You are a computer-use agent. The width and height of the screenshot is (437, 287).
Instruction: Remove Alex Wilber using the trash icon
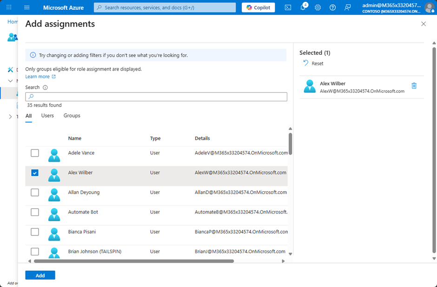414,86
